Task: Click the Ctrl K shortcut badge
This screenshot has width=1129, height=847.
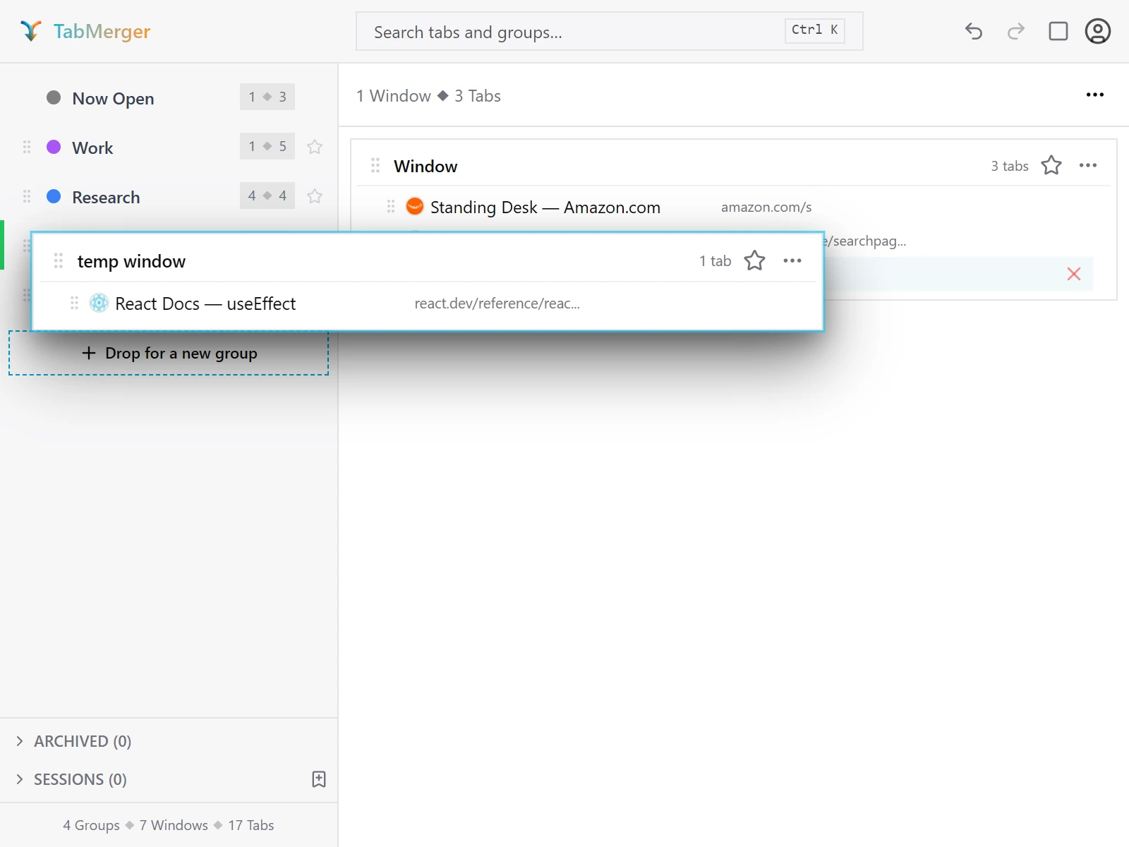Action: pos(815,30)
